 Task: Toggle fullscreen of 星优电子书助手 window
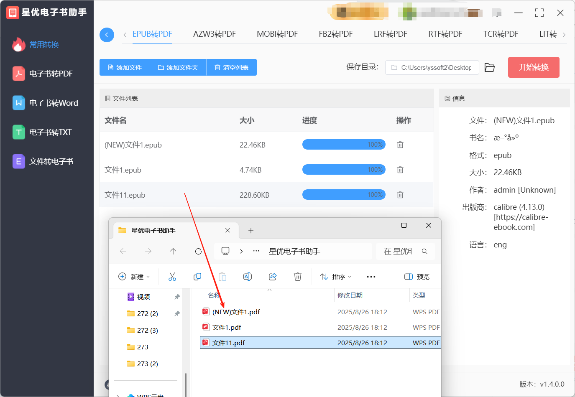[539, 13]
